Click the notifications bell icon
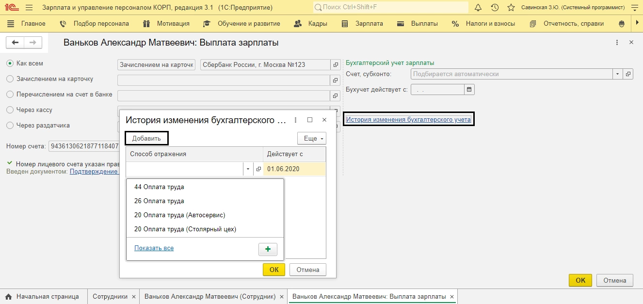Viewport: 643px width, 304px height. tap(478, 8)
